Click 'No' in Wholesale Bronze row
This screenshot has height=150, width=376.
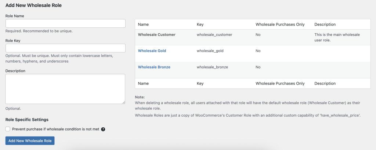tap(258, 67)
